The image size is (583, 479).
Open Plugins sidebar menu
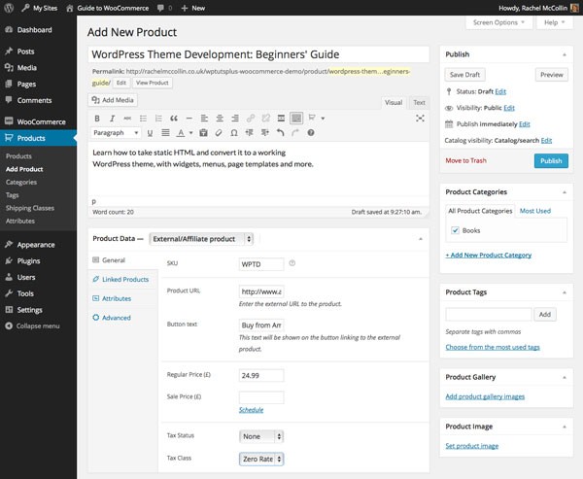point(38,261)
